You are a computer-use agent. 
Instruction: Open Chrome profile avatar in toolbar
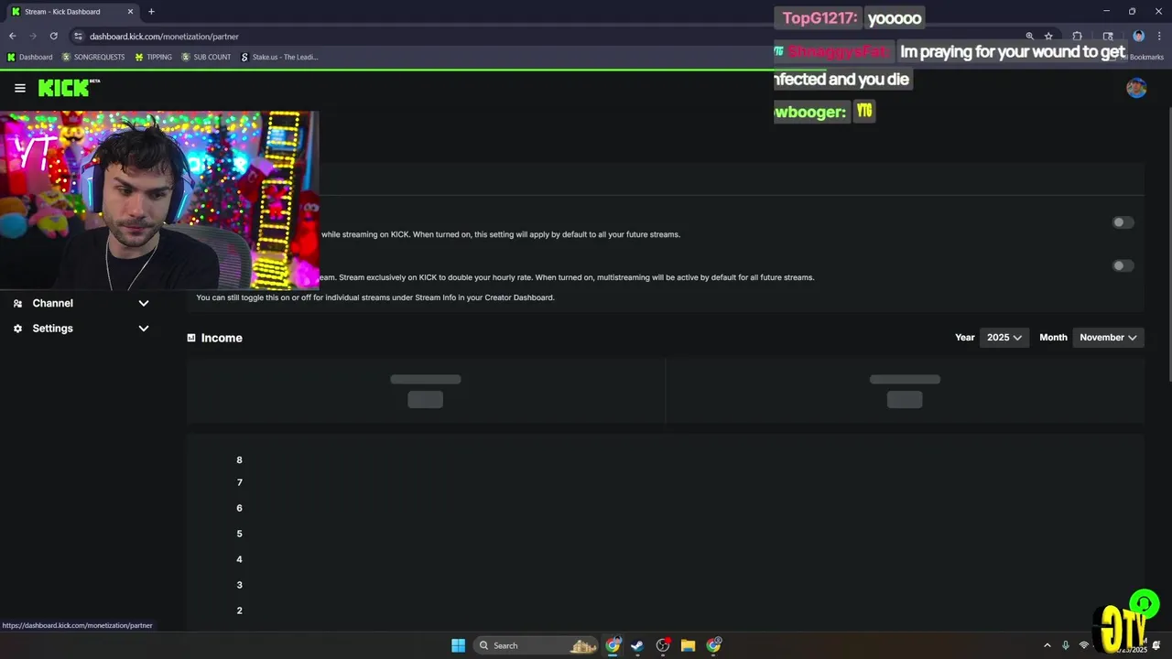(1138, 36)
